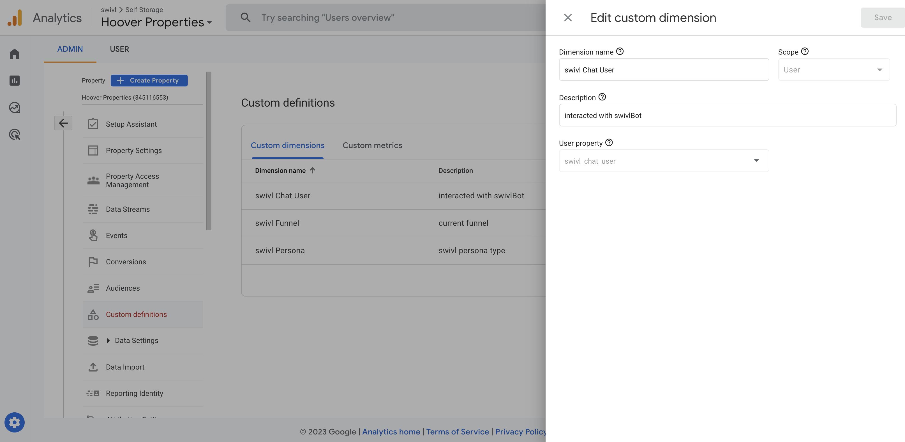Viewport: 905px width, 442px height.
Task: Click the Home icon in left sidebar
Action: coord(14,54)
